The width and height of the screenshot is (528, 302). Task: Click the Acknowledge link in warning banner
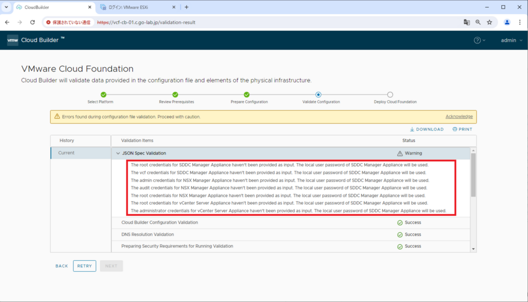459,116
